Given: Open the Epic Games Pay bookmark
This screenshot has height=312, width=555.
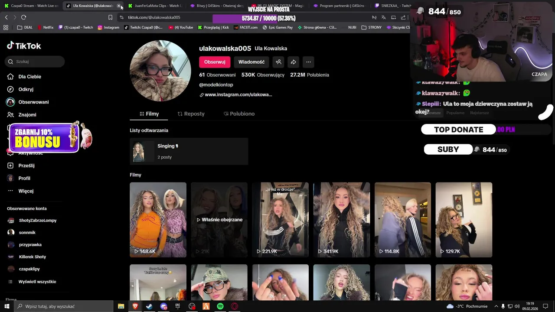Looking at the screenshot, I should click(x=277, y=27).
